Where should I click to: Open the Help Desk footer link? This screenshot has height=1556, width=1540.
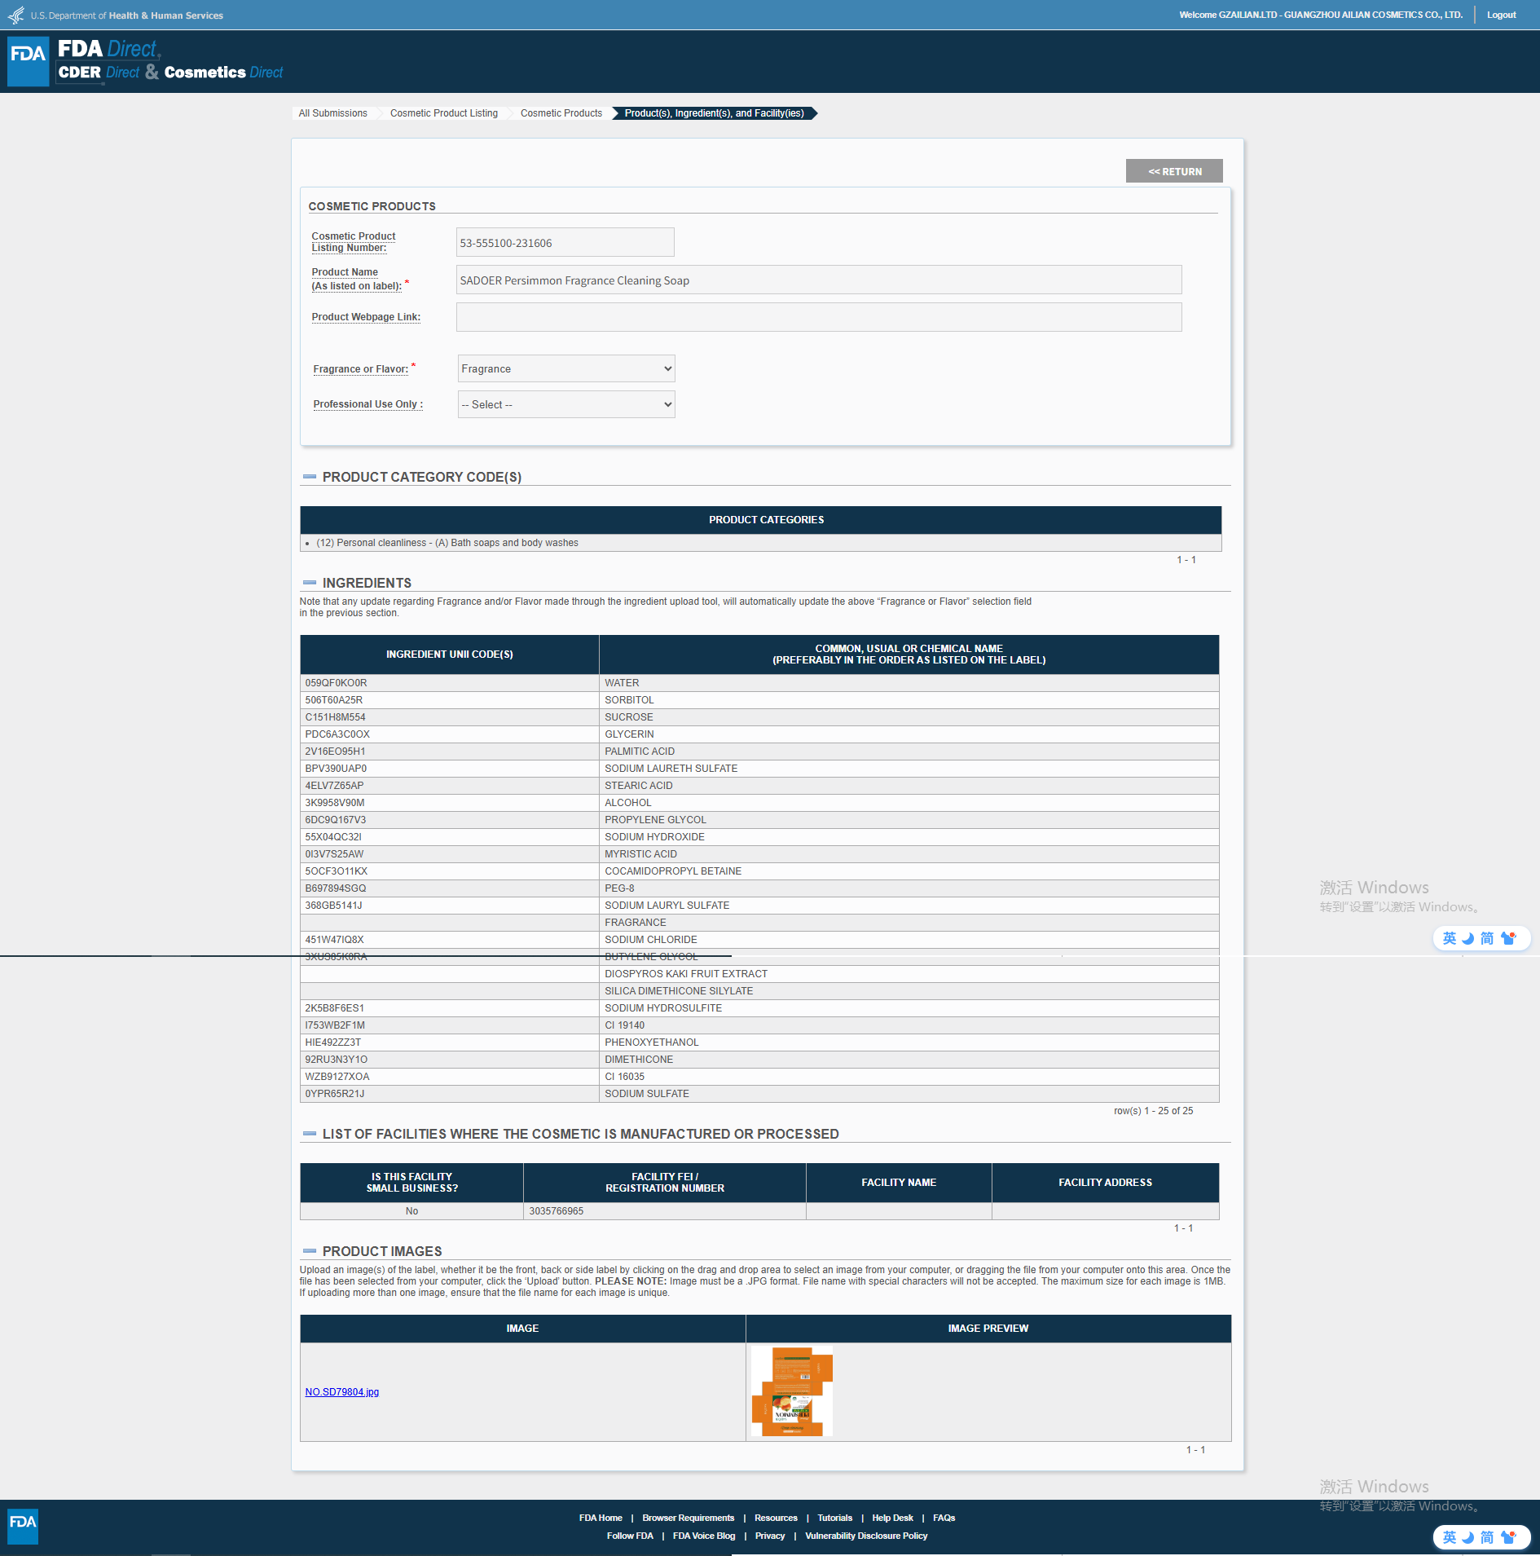[x=892, y=1518]
